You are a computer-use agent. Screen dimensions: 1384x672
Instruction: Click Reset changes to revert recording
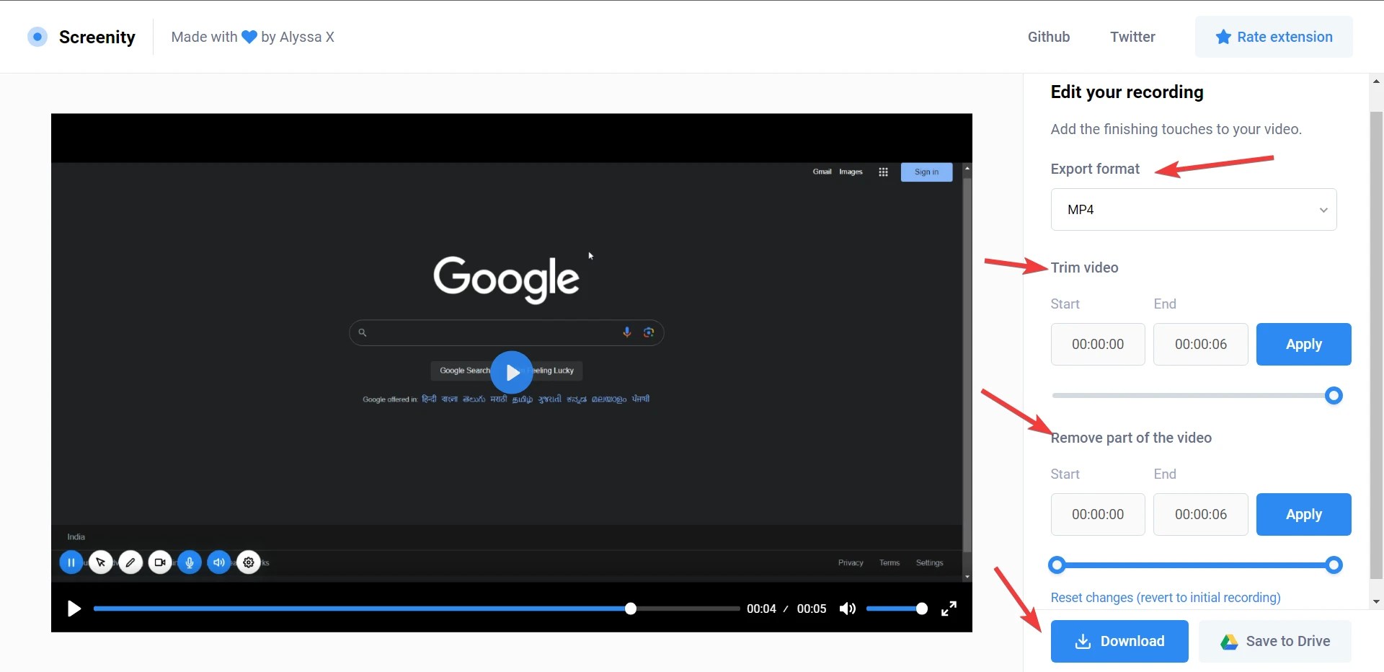pos(1165,597)
